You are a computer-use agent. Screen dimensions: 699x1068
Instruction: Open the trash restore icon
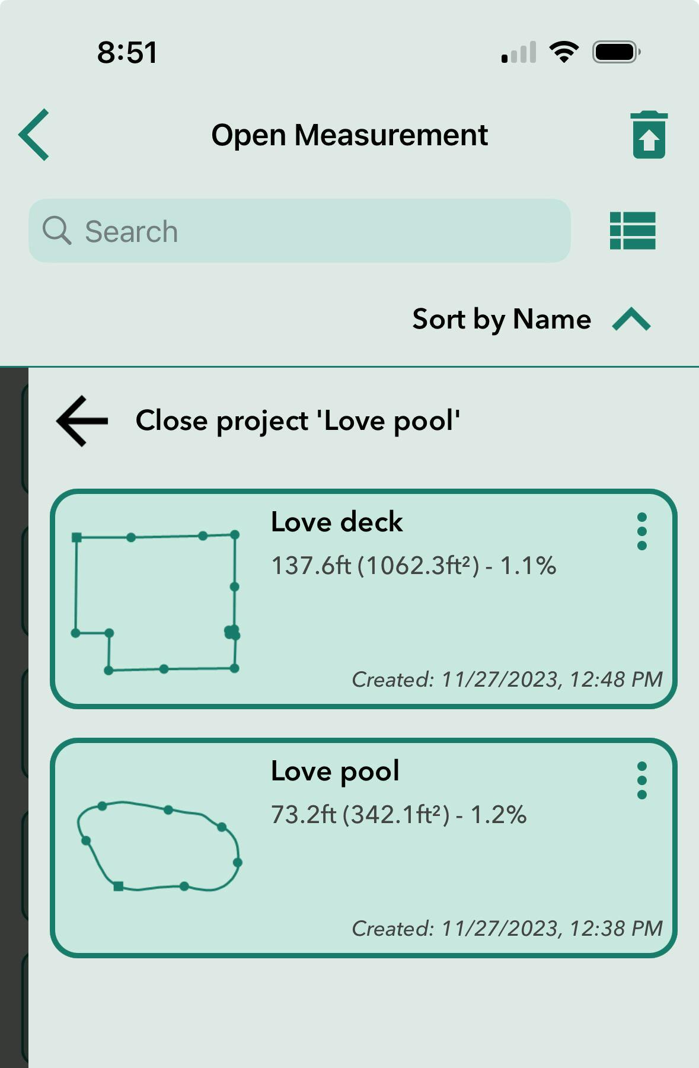[x=649, y=135]
